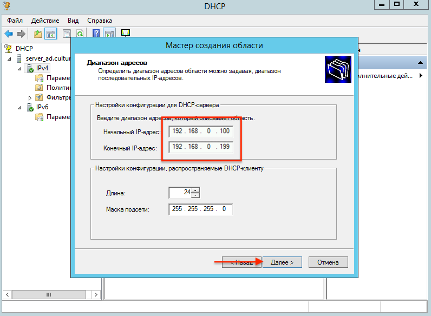The image size is (431, 316).
Task: Open the Действие menu
Action: point(45,20)
